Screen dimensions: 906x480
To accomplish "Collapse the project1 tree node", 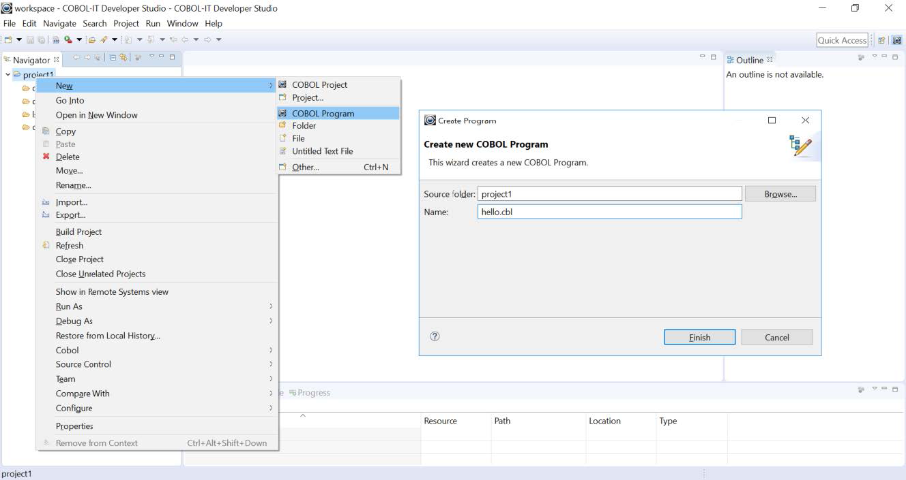I will 8,74.
